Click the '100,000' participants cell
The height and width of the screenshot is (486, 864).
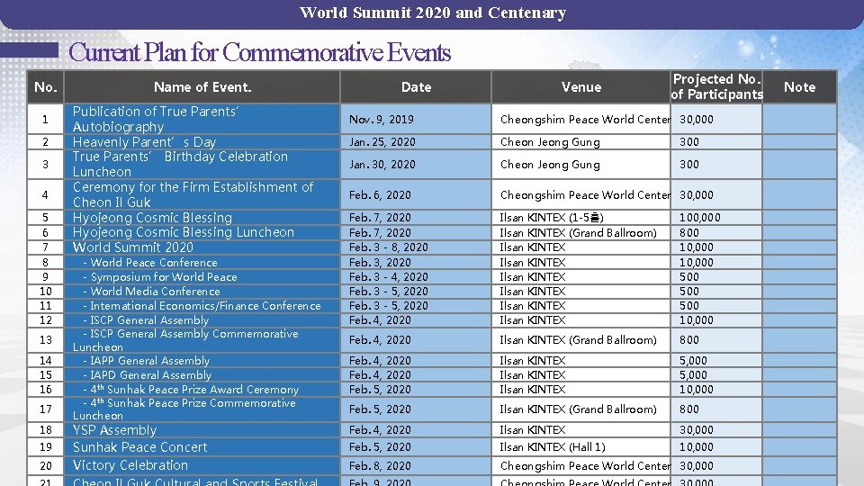tap(717, 218)
